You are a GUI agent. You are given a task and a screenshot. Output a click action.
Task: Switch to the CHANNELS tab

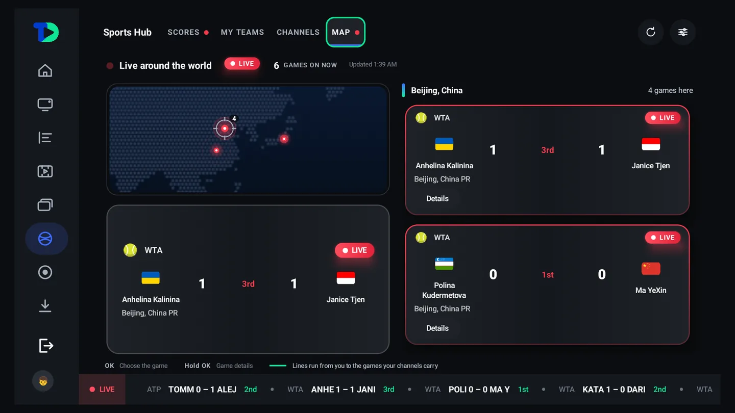coord(298,32)
